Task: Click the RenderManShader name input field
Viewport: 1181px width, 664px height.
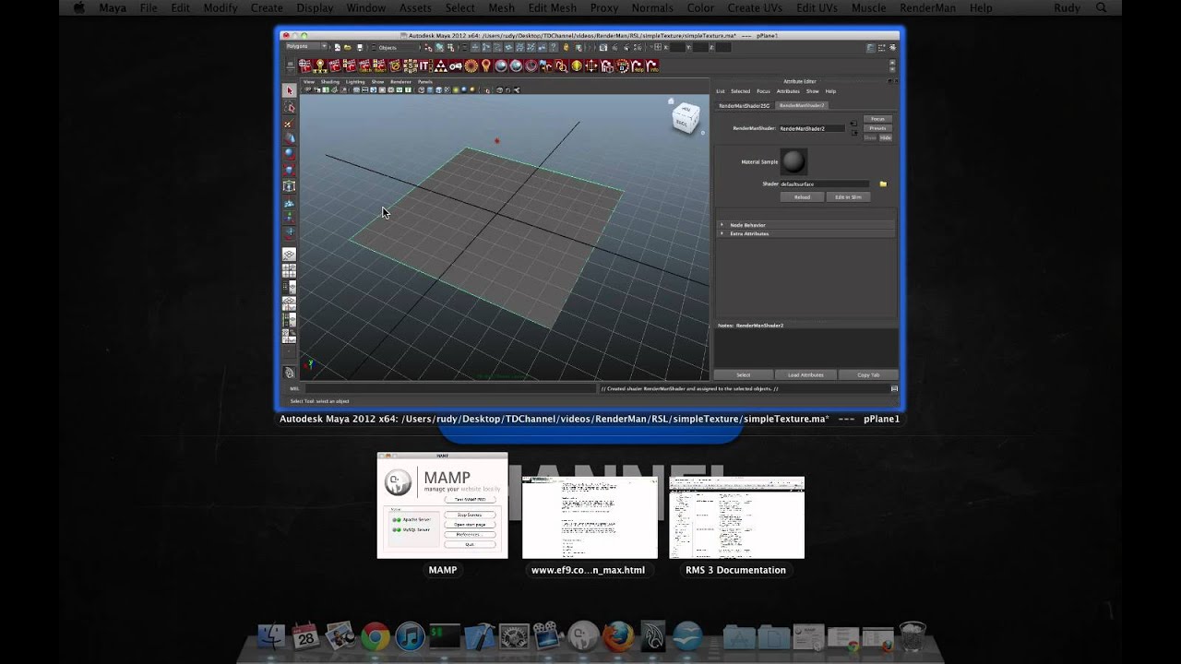Action: click(x=812, y=128)
